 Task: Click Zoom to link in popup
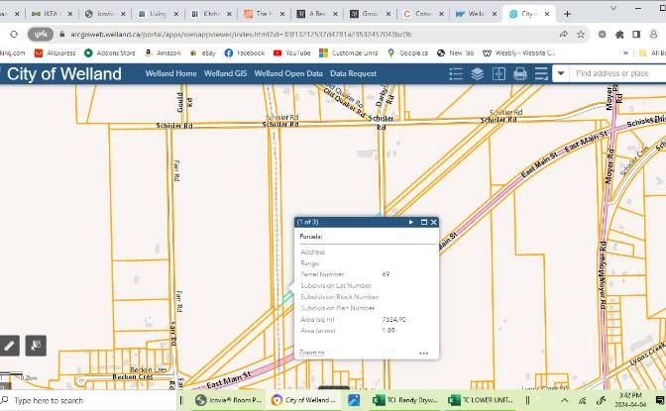312,353
